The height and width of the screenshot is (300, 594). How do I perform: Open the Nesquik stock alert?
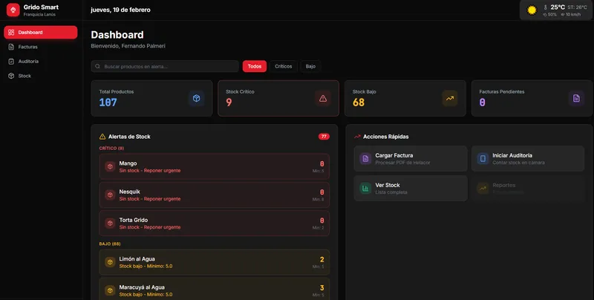[x=214, y=195]
